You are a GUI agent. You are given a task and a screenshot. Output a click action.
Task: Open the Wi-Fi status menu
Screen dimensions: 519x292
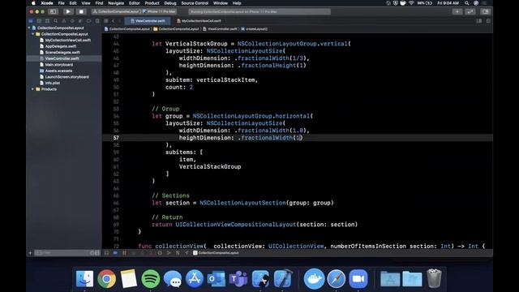pyautogui.click(x=411, y=3)
